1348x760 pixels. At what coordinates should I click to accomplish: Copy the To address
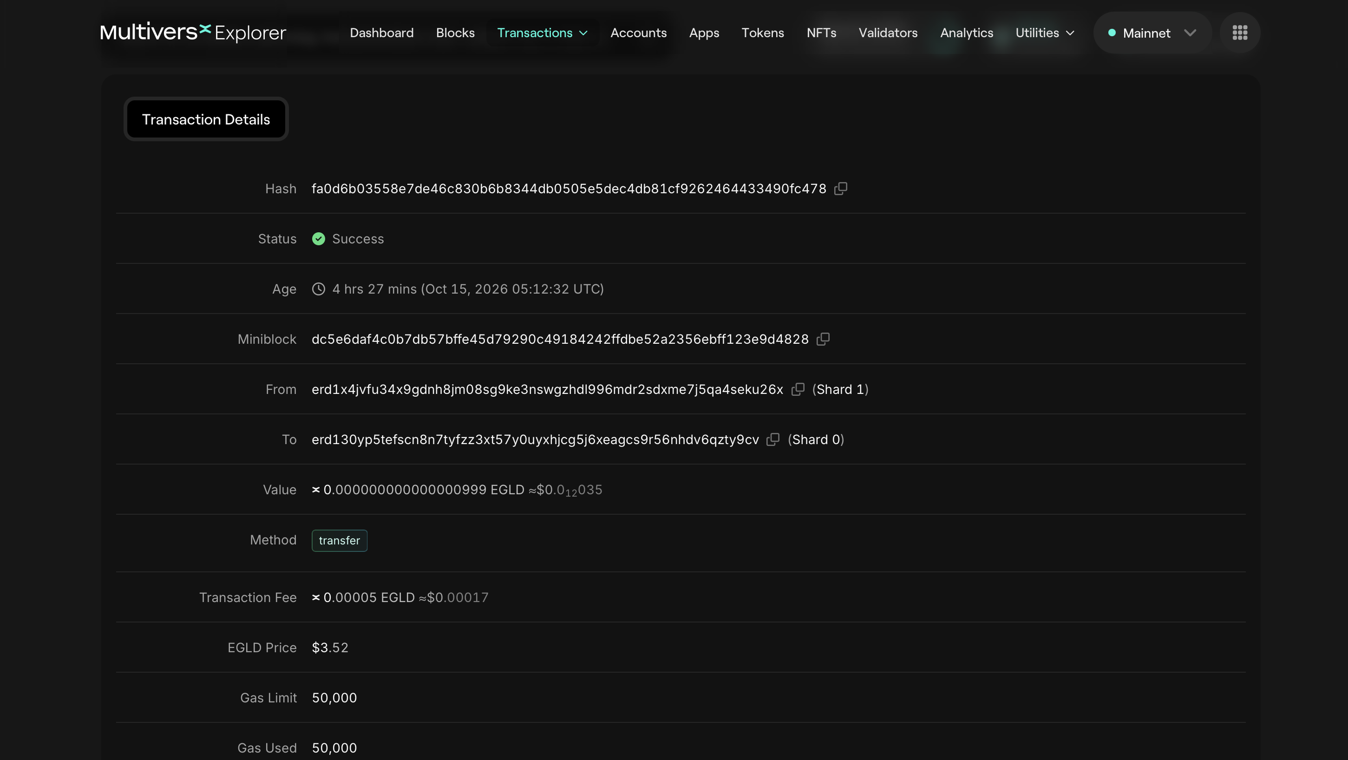[773, 439]
